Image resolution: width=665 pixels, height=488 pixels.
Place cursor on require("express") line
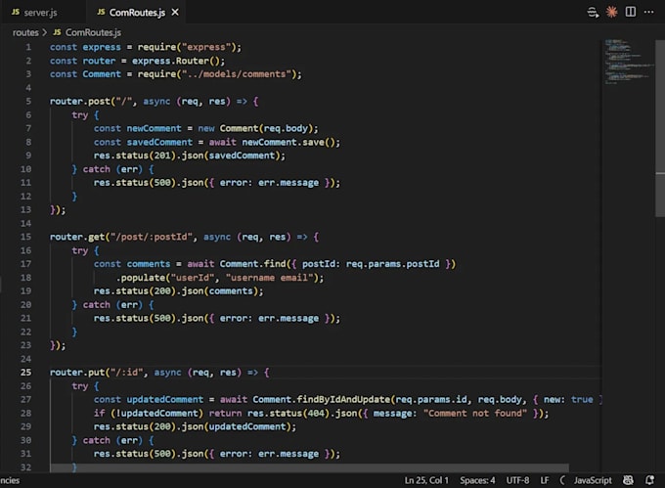coord(146,47)
